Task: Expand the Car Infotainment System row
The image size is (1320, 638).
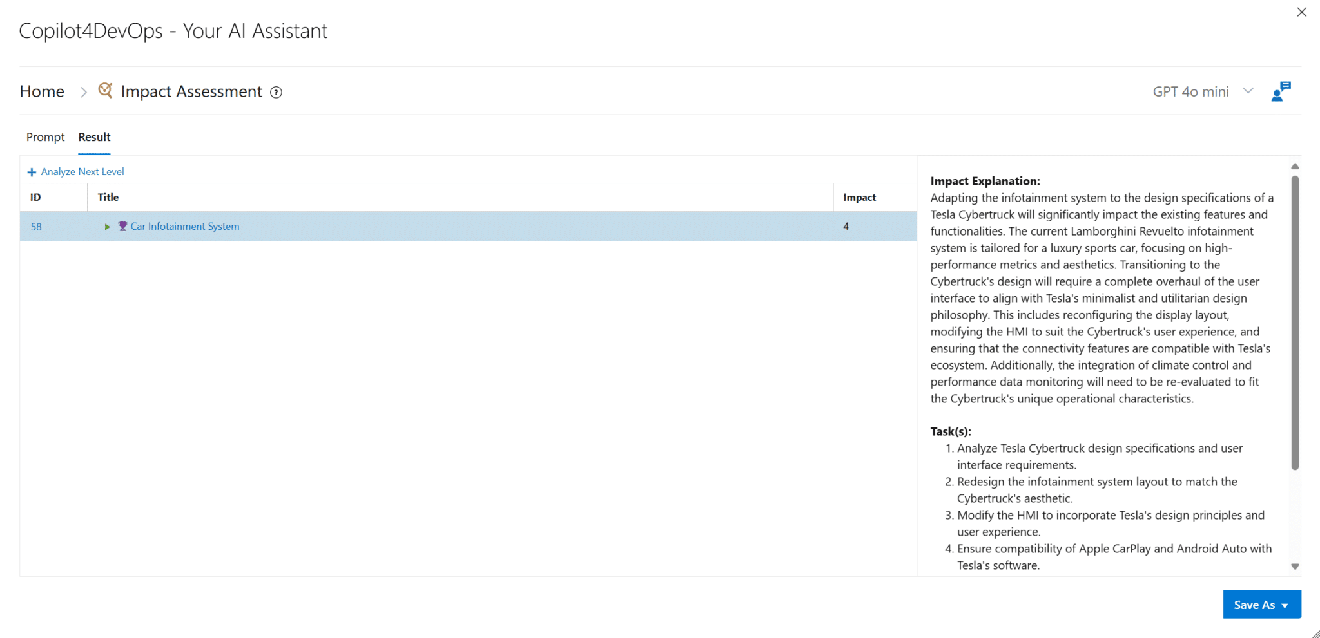Action: [x=107, y=226]
